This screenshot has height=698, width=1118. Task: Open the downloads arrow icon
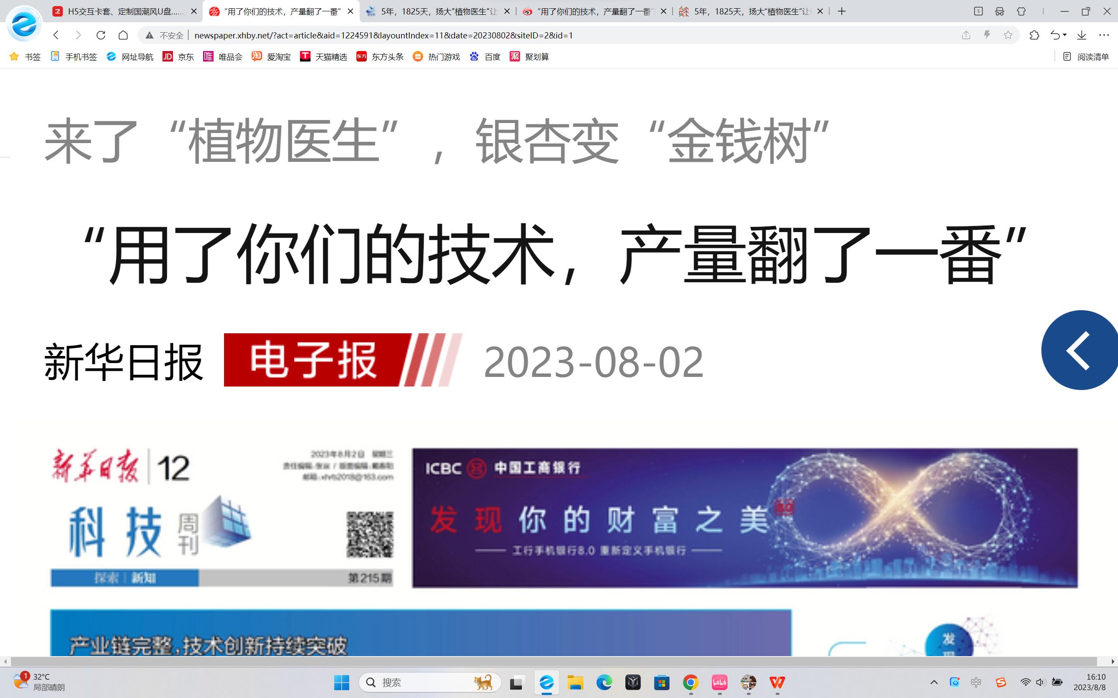(x=1081, y=35)
